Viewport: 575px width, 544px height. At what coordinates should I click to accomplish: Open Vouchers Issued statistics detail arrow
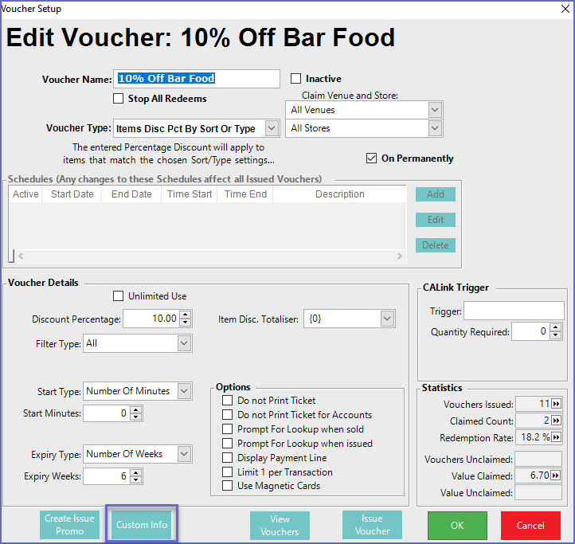point(556,405)
